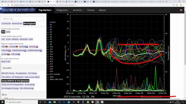Click the zoom magnifier icon in address bar
The width and height of the screenshot is (186, 104).
click(174, 5)
